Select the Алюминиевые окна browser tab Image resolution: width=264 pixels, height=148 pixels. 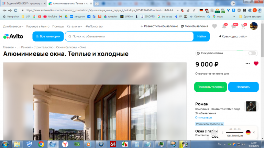(x=70, y=3)
